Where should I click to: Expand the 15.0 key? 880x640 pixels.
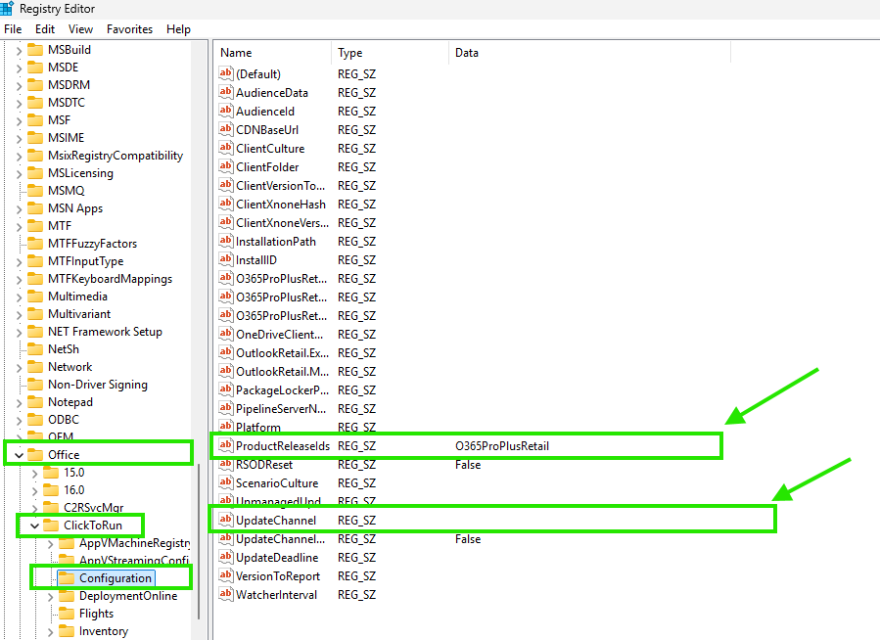point(35,474)
